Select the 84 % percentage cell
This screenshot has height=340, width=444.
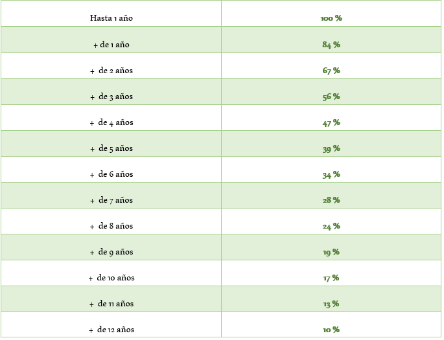(331, 45)
